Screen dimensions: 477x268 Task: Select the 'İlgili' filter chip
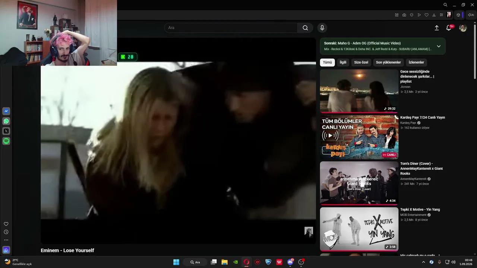point(343,63)
